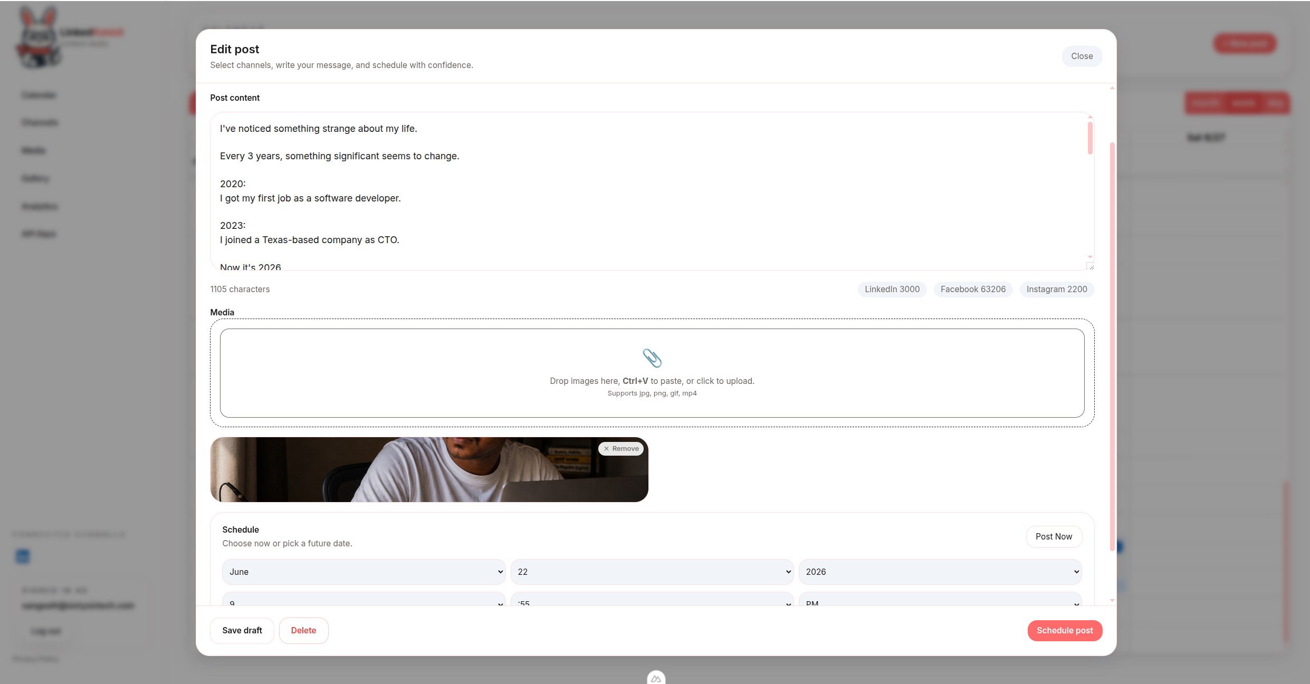
Task: Close the Edit post dialog
Action: tap(1082, 56)
